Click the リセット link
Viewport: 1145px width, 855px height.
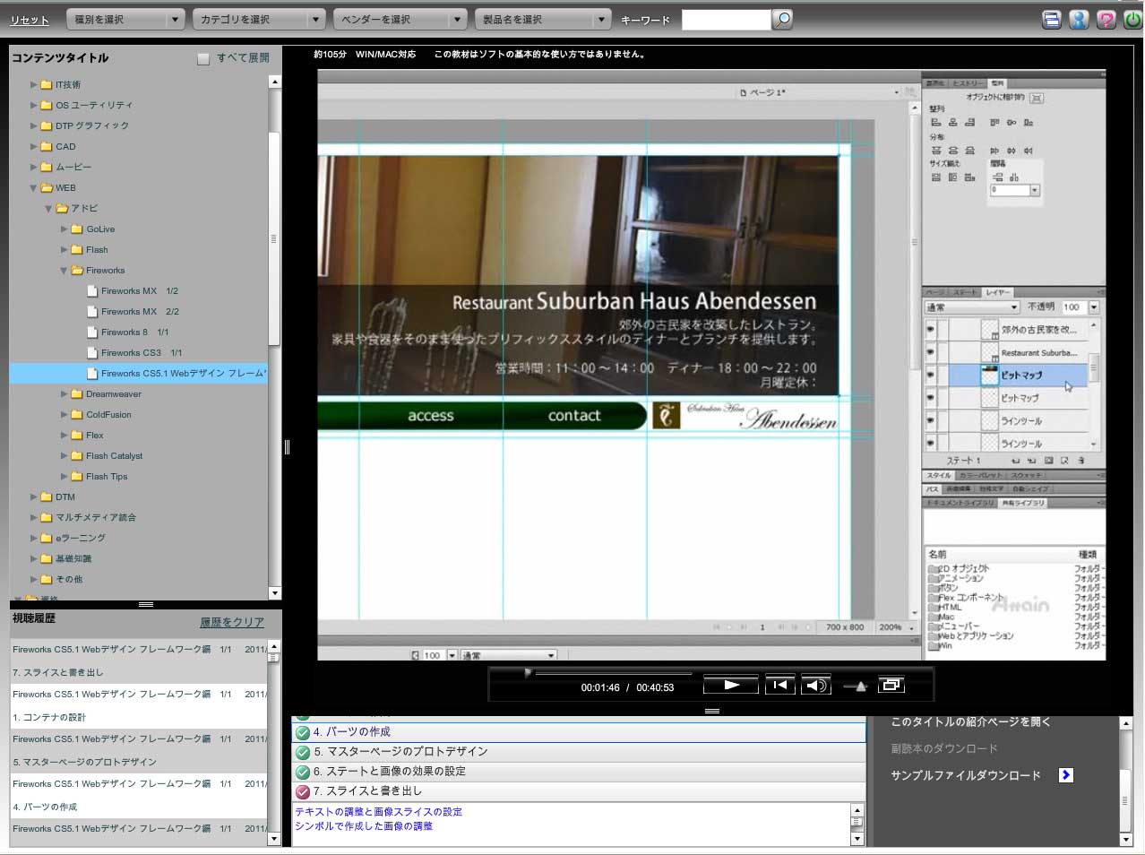click(30, 20)
